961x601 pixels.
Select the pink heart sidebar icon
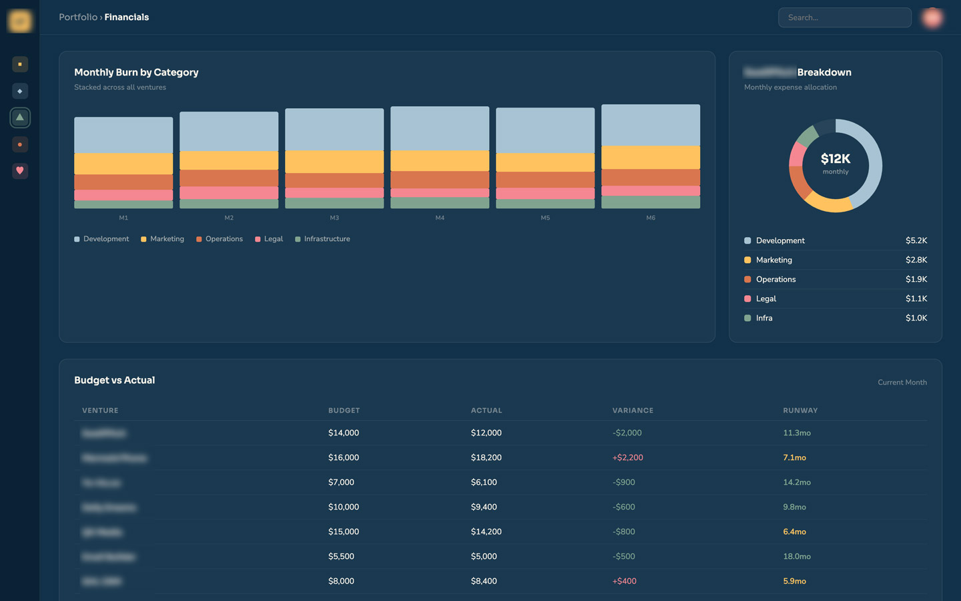20,171
